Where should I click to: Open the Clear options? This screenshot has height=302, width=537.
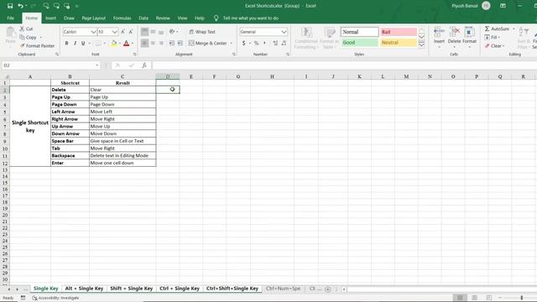pyautogui.click(x=494, y=45)
